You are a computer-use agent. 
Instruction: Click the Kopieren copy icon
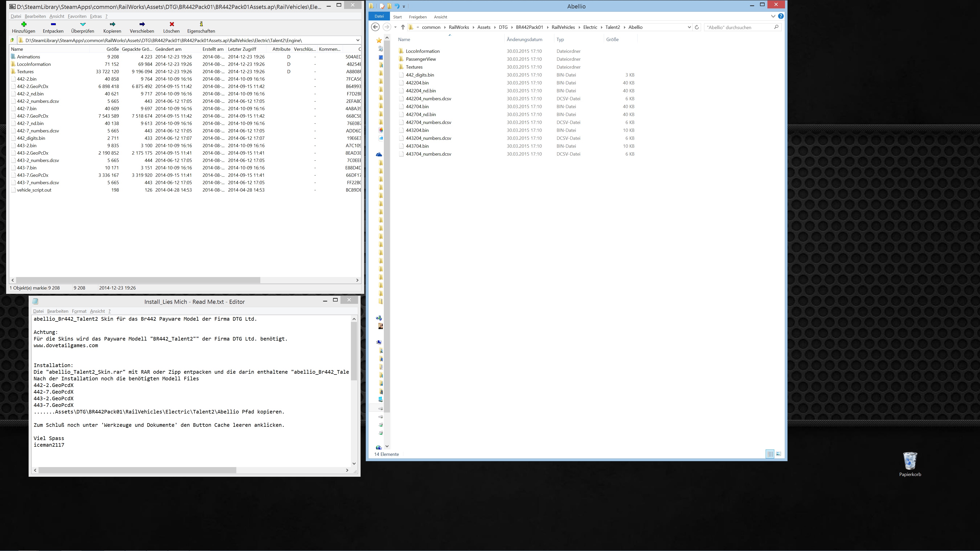(x=112, y=24)
